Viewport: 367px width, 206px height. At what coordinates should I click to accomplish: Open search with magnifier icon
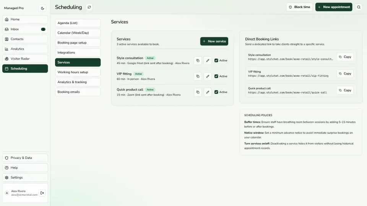click(x=359, y=7)
